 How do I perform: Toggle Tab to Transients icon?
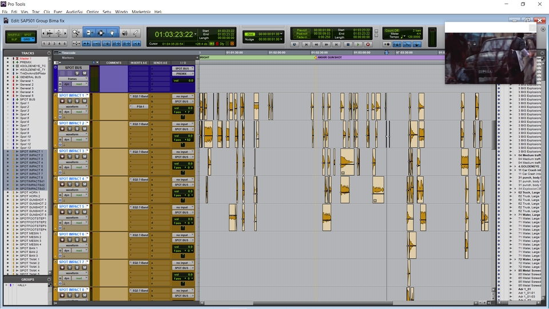click(x=86, y=43)
